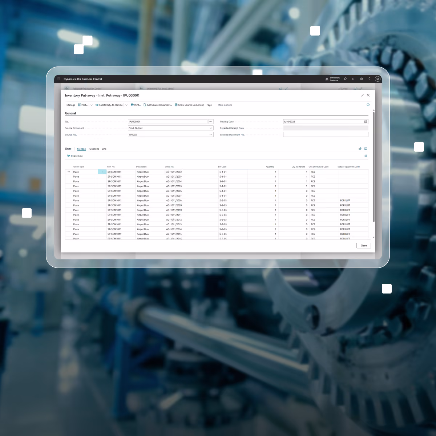436x436 pixels.
Task: Open the Manage menu in action bar
Action: (x=71, y=105)
